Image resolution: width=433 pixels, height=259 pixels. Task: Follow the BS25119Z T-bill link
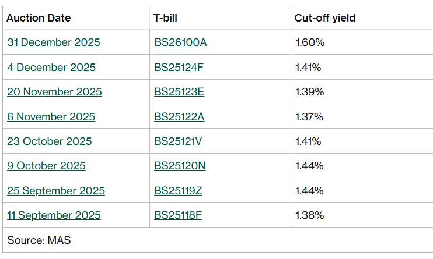coord(178,191)
